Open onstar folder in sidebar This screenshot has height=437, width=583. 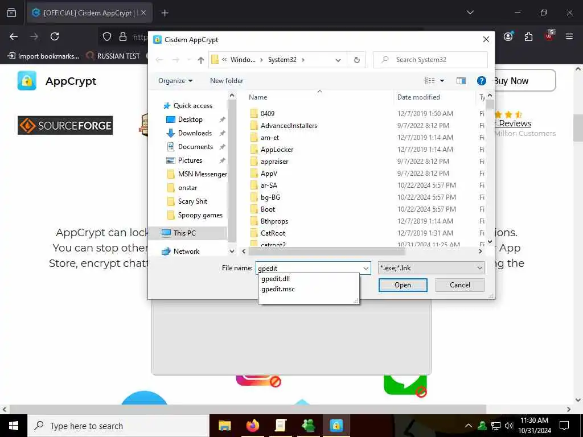(187, 188)
